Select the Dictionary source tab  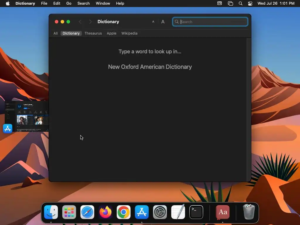click(x=71, y=33)
